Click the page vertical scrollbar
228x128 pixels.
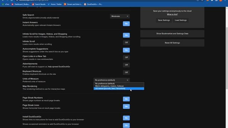click(x=227, y=58)
